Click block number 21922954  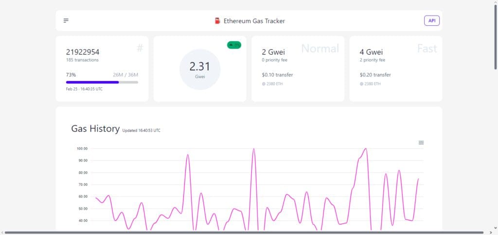pyautogui.click(x=83, y=52)
